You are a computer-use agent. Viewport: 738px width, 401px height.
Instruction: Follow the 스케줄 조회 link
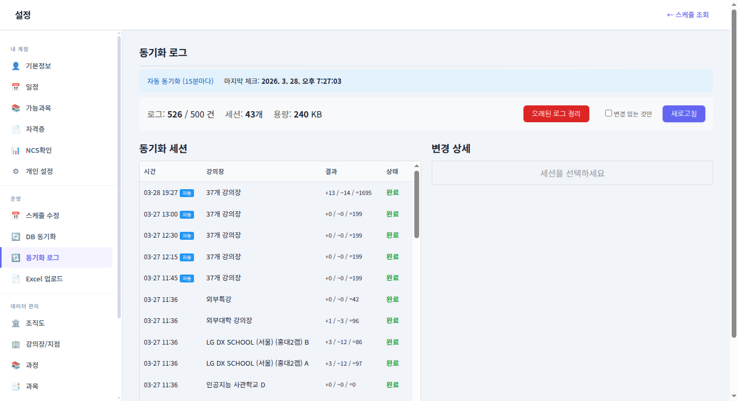tap(687, 15)
